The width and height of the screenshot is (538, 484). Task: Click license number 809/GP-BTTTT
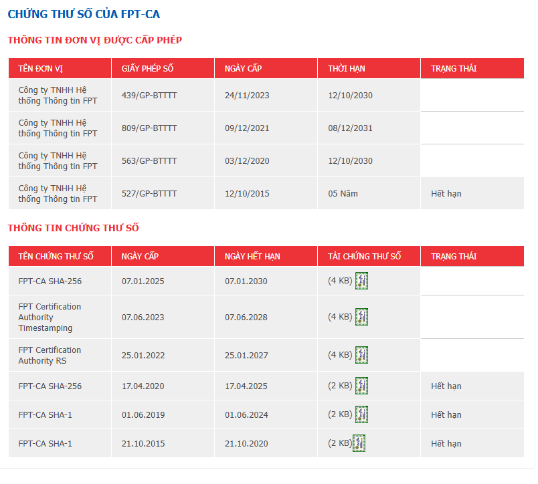[x=149, y=128]
